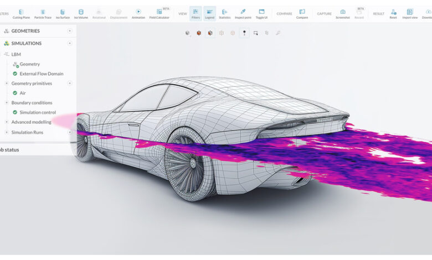This screenshot has height=260, width=432.
Task: Take a Screenshot of the viewer
Action: pyautogui.click(x=342, y=13)
